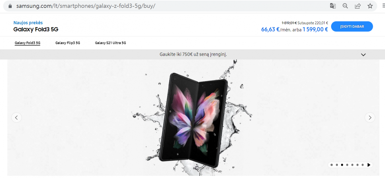
Task: Select the second carousel dot indicator
Action: click(x=337, y=165)
